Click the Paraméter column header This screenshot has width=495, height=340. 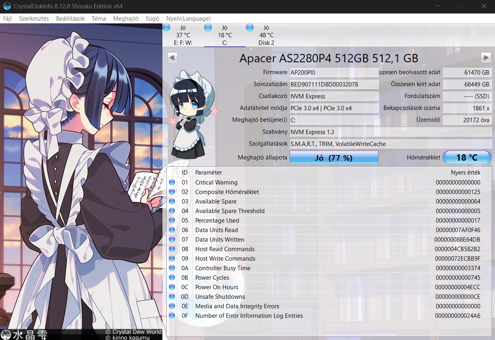point(209,173)
